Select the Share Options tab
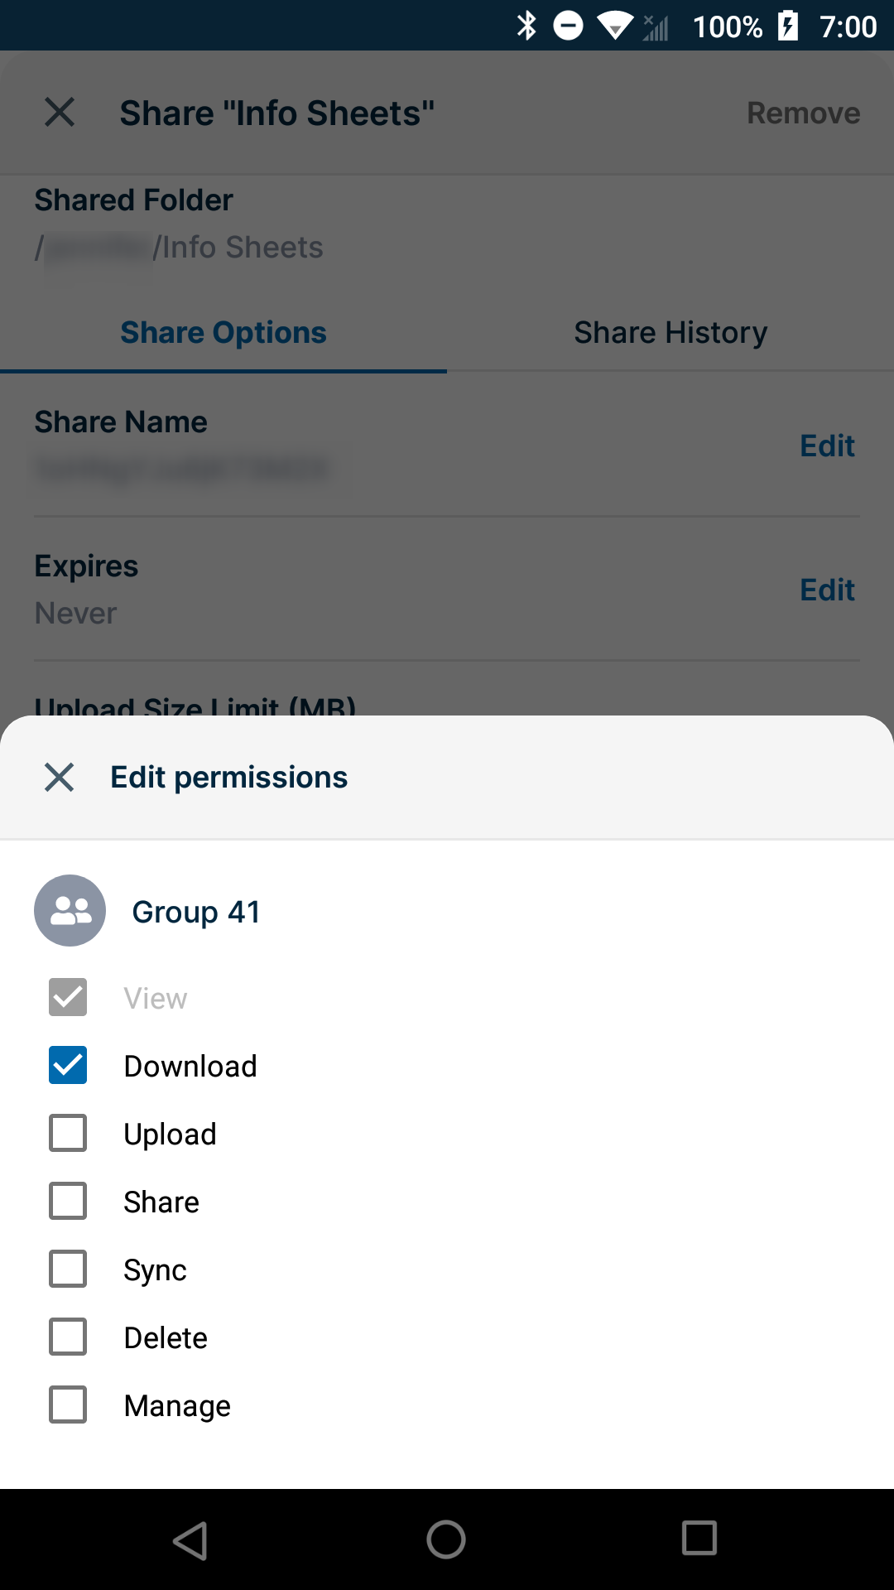The height and width of the screenshot is (1590, 894). tap(223, 333)
